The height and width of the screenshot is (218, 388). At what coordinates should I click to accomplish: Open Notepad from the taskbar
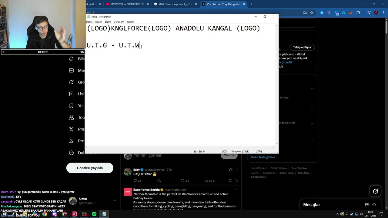104,214
